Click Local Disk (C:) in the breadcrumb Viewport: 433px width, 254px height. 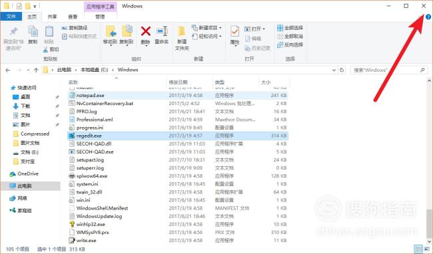tap(94, 70)
